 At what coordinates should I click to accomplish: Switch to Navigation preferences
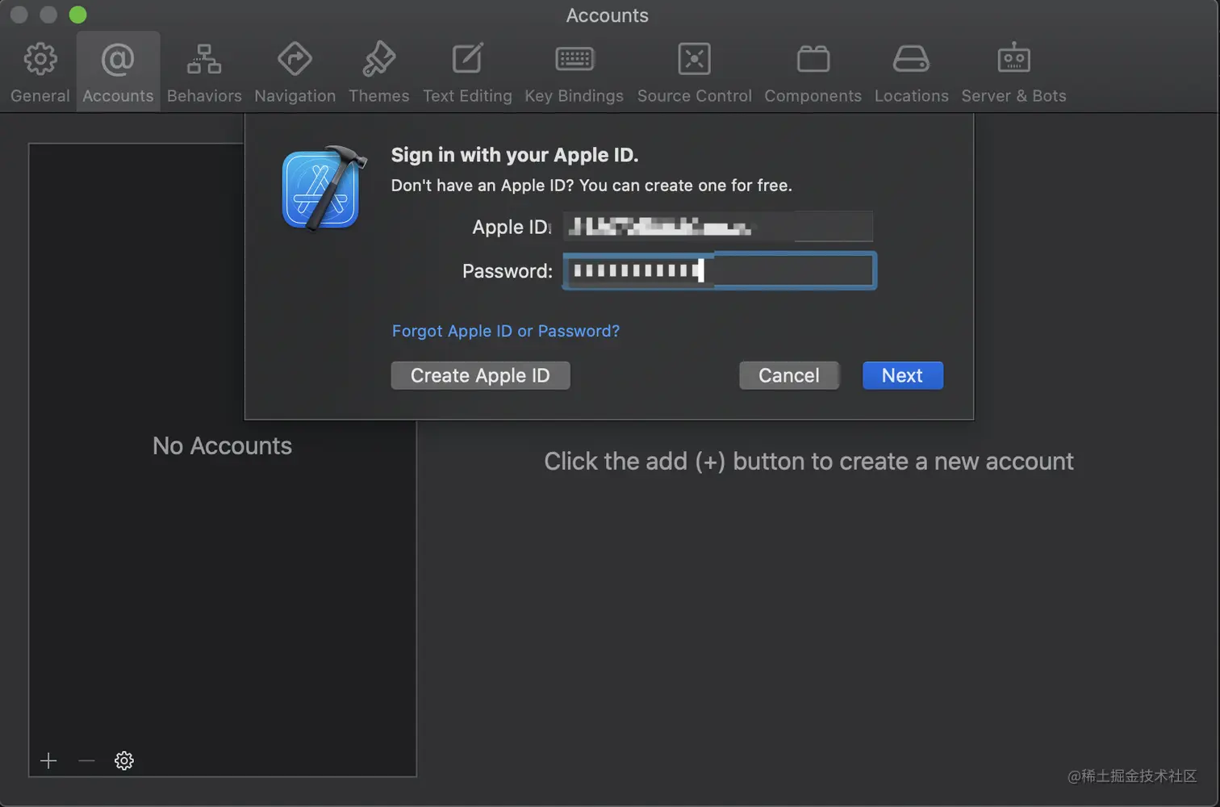click(295, 73)
